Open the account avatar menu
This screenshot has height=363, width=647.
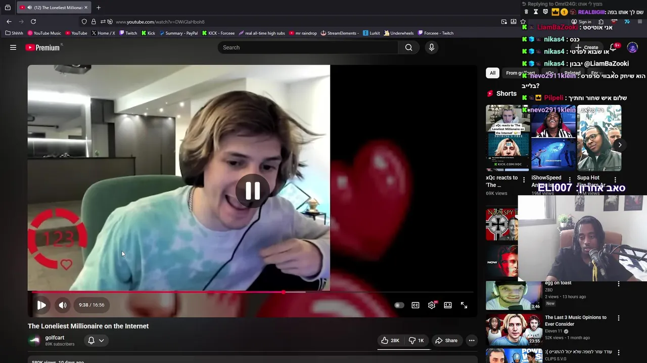(632, 47)
